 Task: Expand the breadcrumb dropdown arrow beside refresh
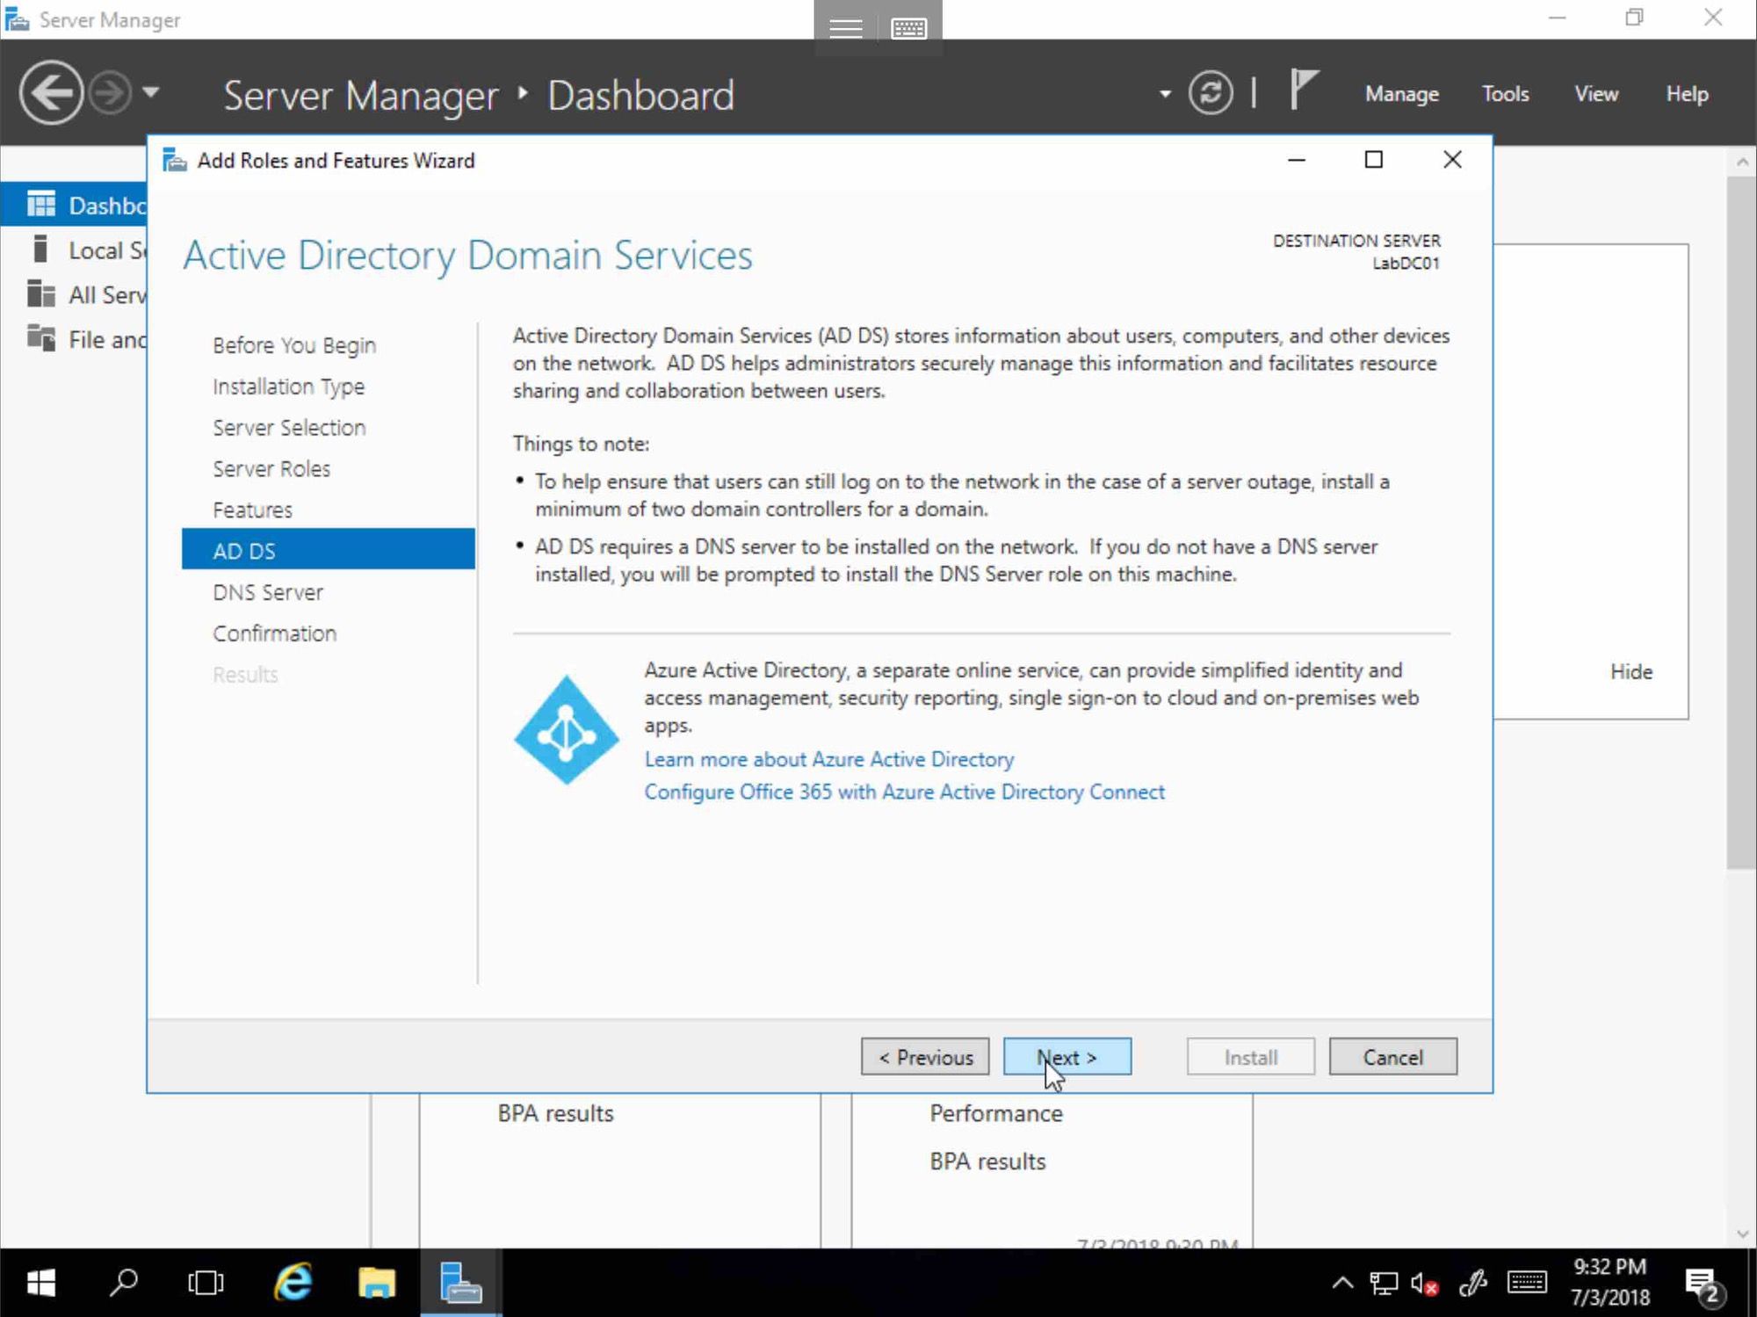tap(1165, 93)
